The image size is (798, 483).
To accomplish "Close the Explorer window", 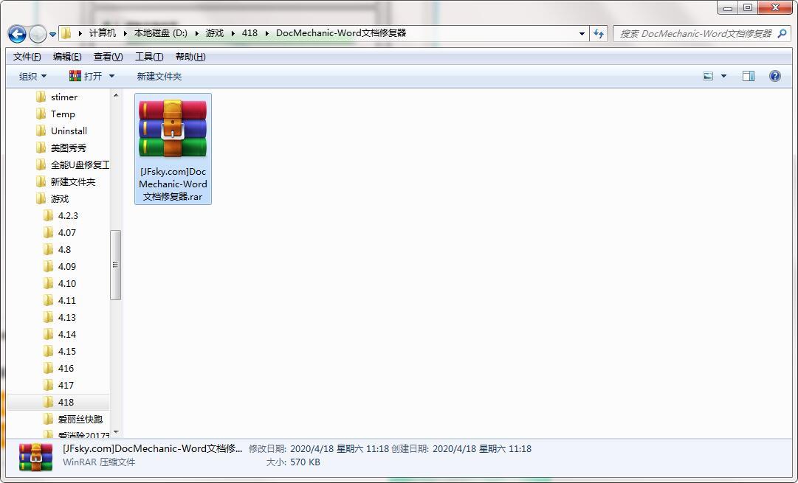I will 775,7.
